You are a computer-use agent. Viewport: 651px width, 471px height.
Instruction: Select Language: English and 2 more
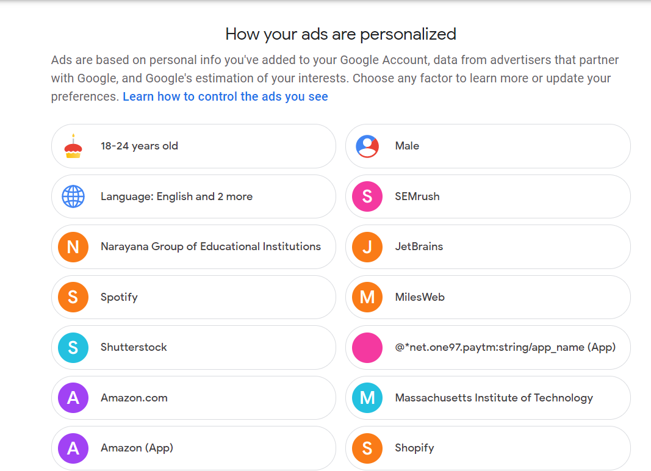176,196
